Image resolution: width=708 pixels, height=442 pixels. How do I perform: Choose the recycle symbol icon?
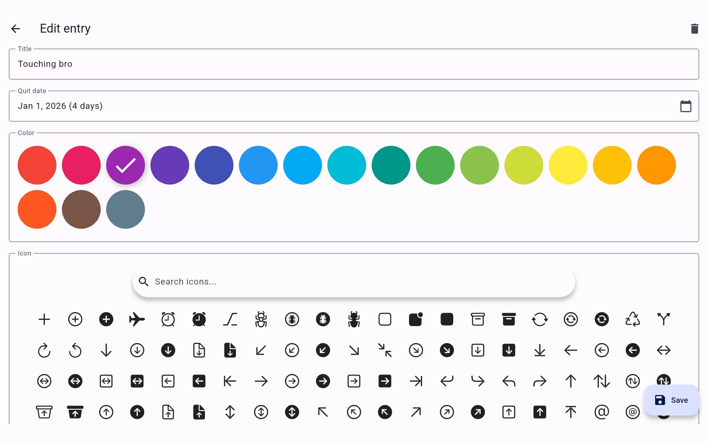click(632, 319)
